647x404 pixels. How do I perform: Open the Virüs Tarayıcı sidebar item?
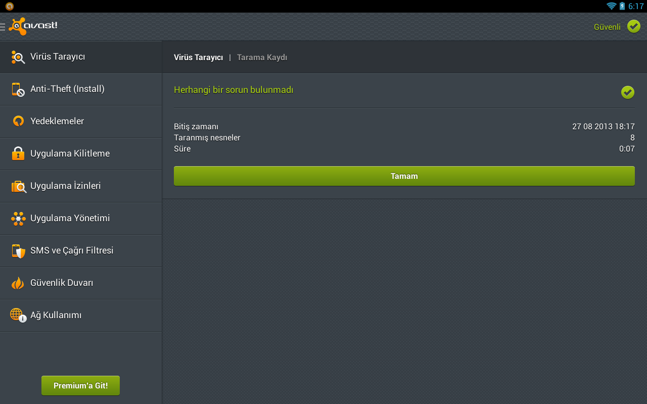(x=81, y=57)
